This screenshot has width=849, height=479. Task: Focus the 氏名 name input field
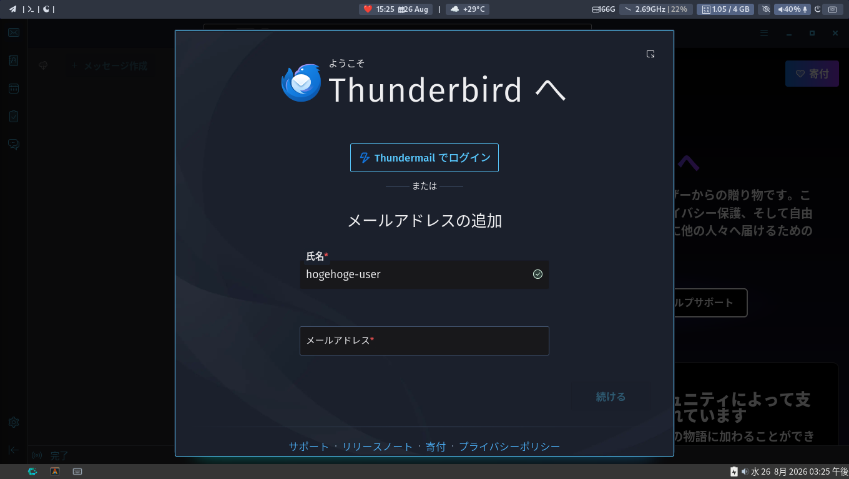424,274
